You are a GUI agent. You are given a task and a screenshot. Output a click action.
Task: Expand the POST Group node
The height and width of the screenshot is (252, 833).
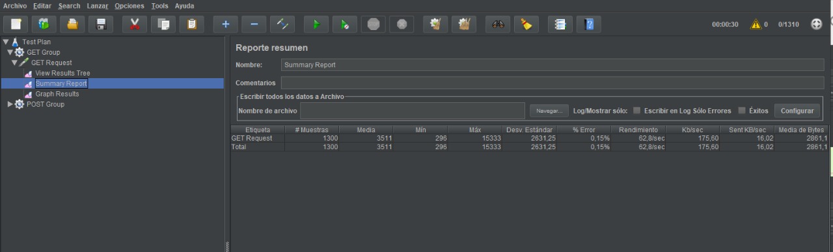(x=10, y=104)
